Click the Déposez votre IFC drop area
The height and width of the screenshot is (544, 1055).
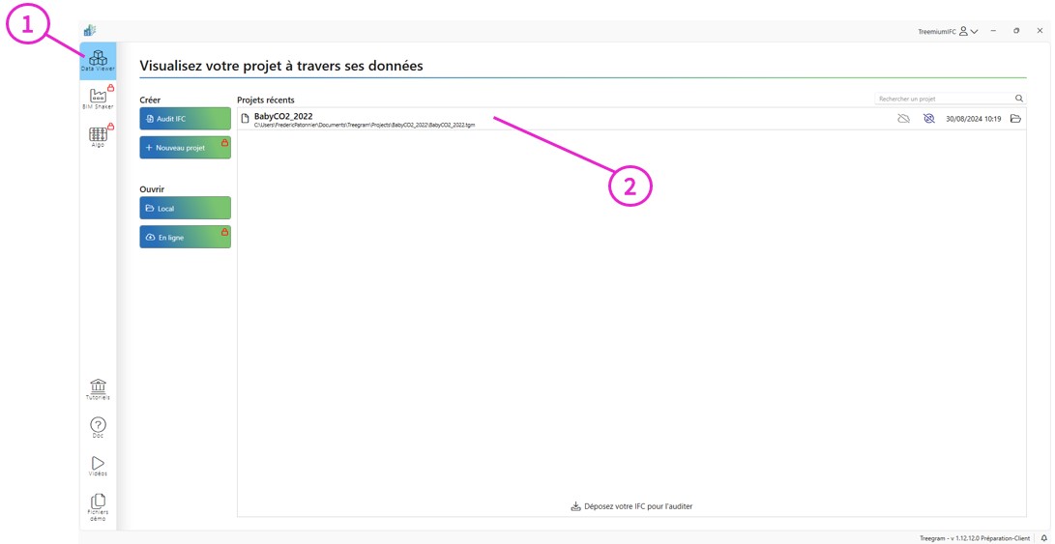click(x=631, y=506)
